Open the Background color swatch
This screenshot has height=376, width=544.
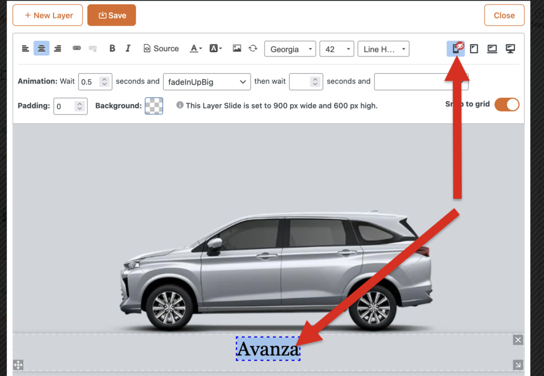(154, 106)
